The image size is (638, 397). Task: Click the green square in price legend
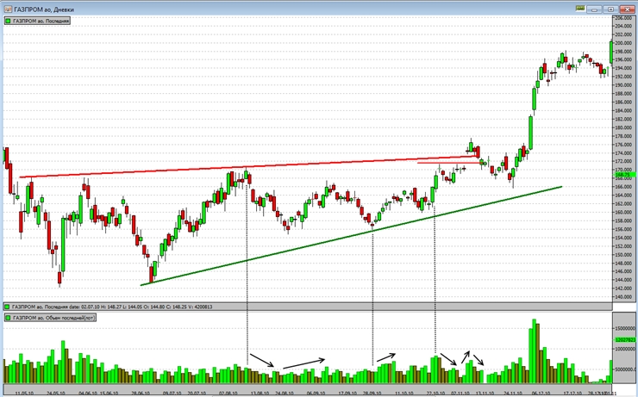(8, 20)
